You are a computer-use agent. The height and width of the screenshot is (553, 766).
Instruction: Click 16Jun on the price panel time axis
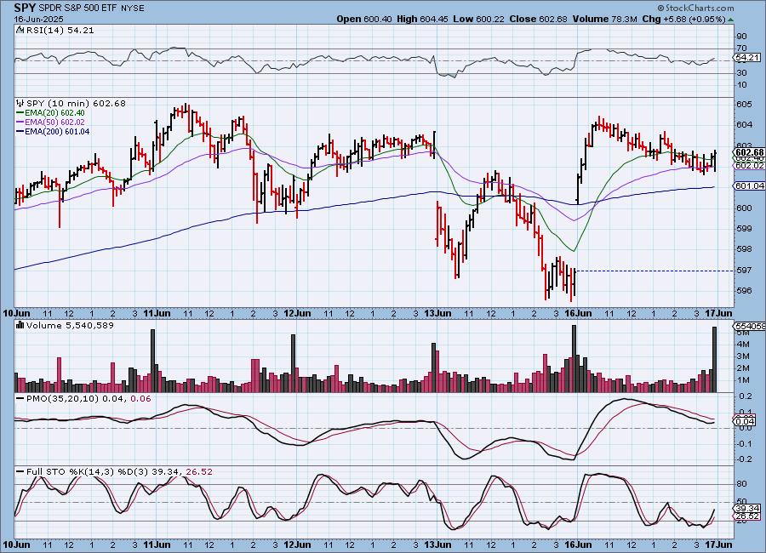click(578, 313)
